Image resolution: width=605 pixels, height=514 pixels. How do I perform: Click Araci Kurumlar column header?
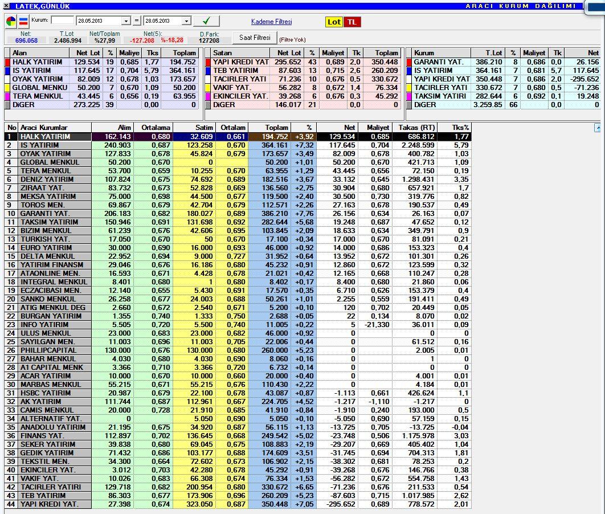54,127
